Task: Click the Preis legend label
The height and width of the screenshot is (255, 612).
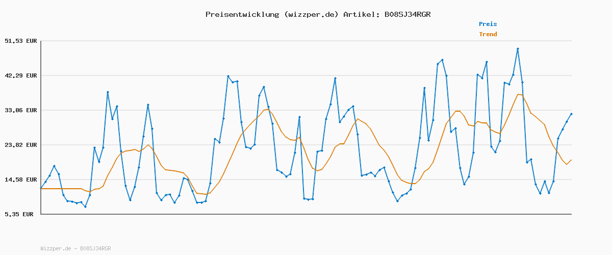Action: click(x=488, y=24)
